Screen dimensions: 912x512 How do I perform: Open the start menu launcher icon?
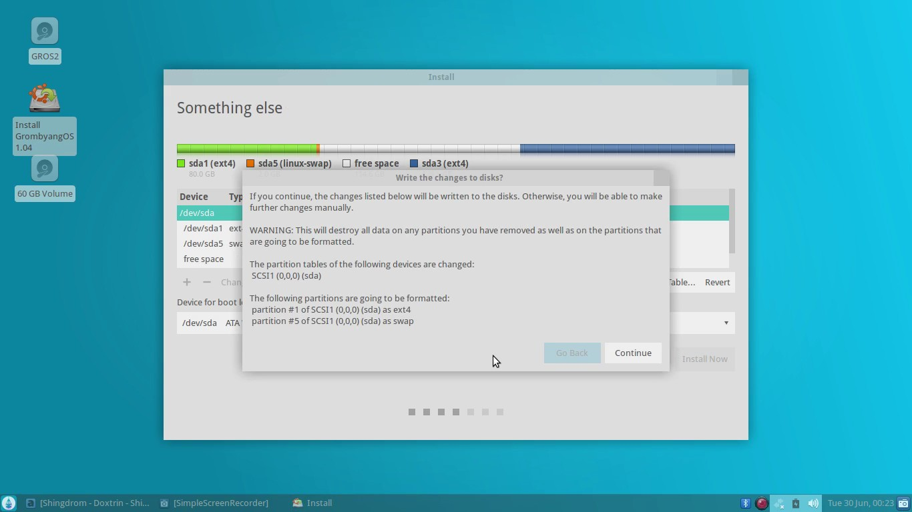[9, 503]
